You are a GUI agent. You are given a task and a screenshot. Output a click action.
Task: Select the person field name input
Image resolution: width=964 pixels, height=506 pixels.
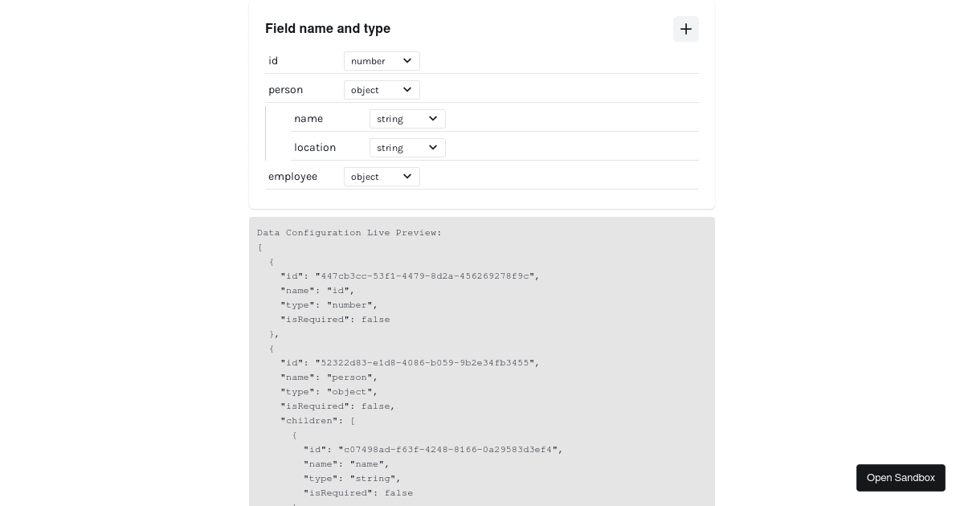pos(304,90)
